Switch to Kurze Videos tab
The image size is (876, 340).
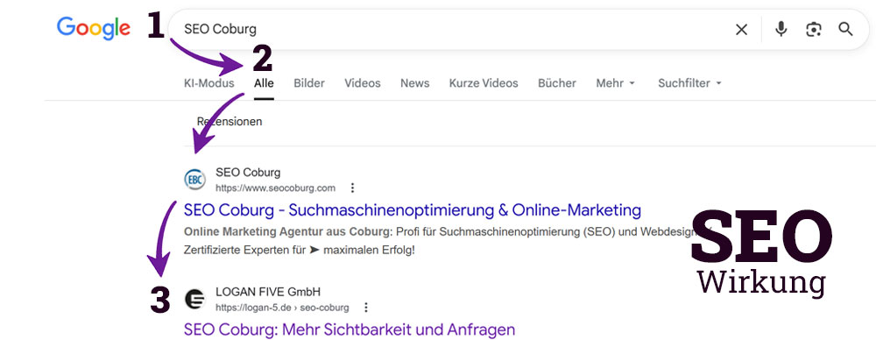click(484, 82)
